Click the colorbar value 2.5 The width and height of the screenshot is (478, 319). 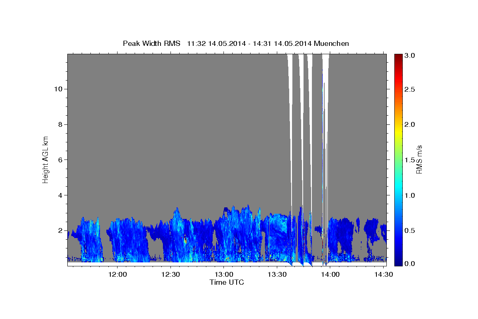(x=410, y=90)
